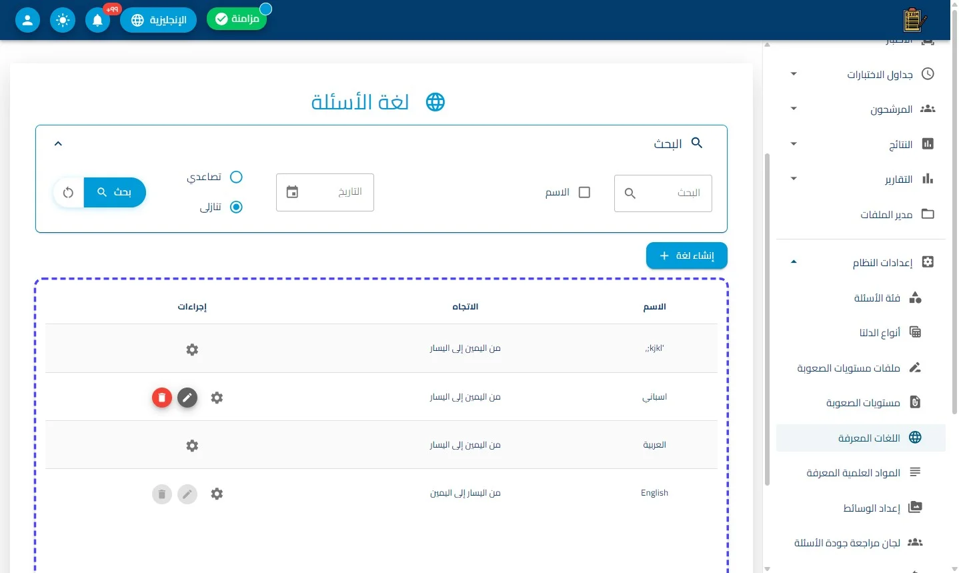Click the magnifier icon inside search field
The image size is (959, 573).
point(630,193)
